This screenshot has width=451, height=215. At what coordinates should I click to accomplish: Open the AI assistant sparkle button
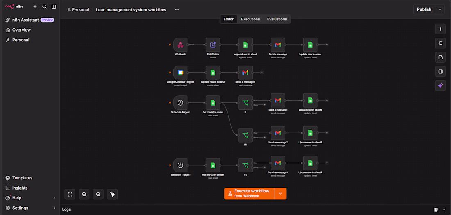(x=440, y=85)
